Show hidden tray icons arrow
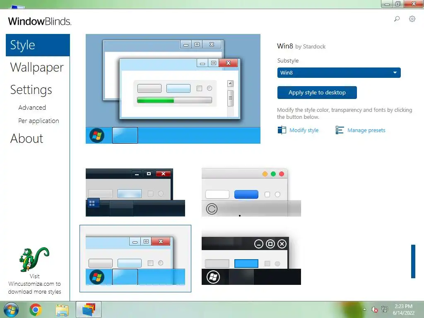 coord(364,309)
